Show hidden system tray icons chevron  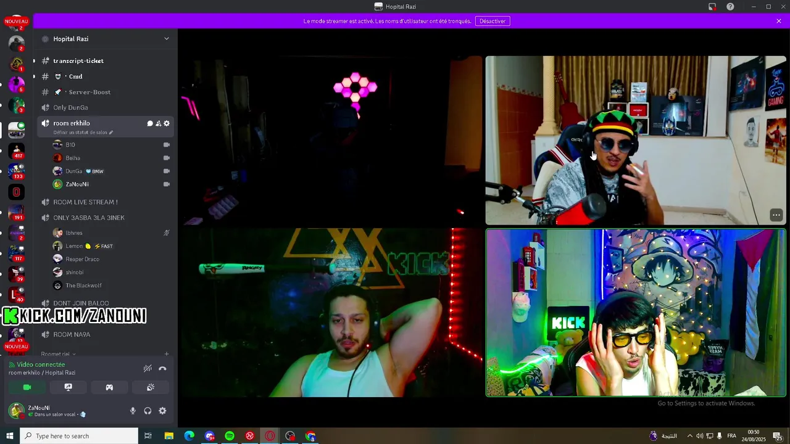690,436
